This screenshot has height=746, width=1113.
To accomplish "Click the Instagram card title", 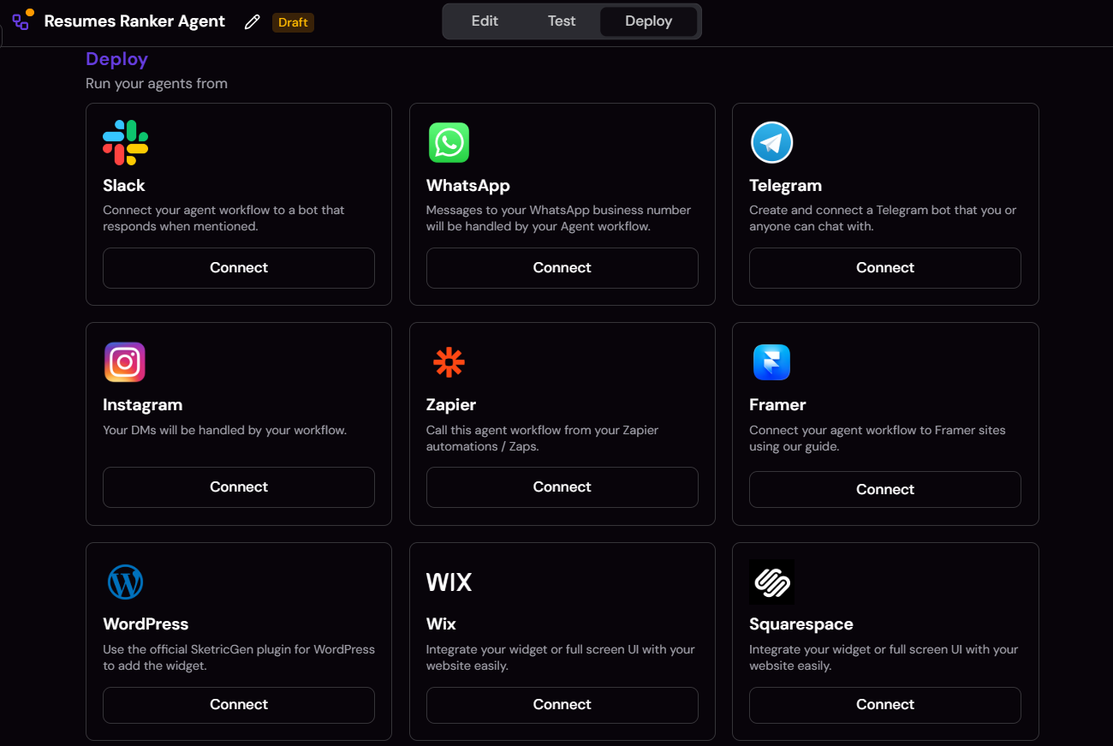I will click(142, 405).
